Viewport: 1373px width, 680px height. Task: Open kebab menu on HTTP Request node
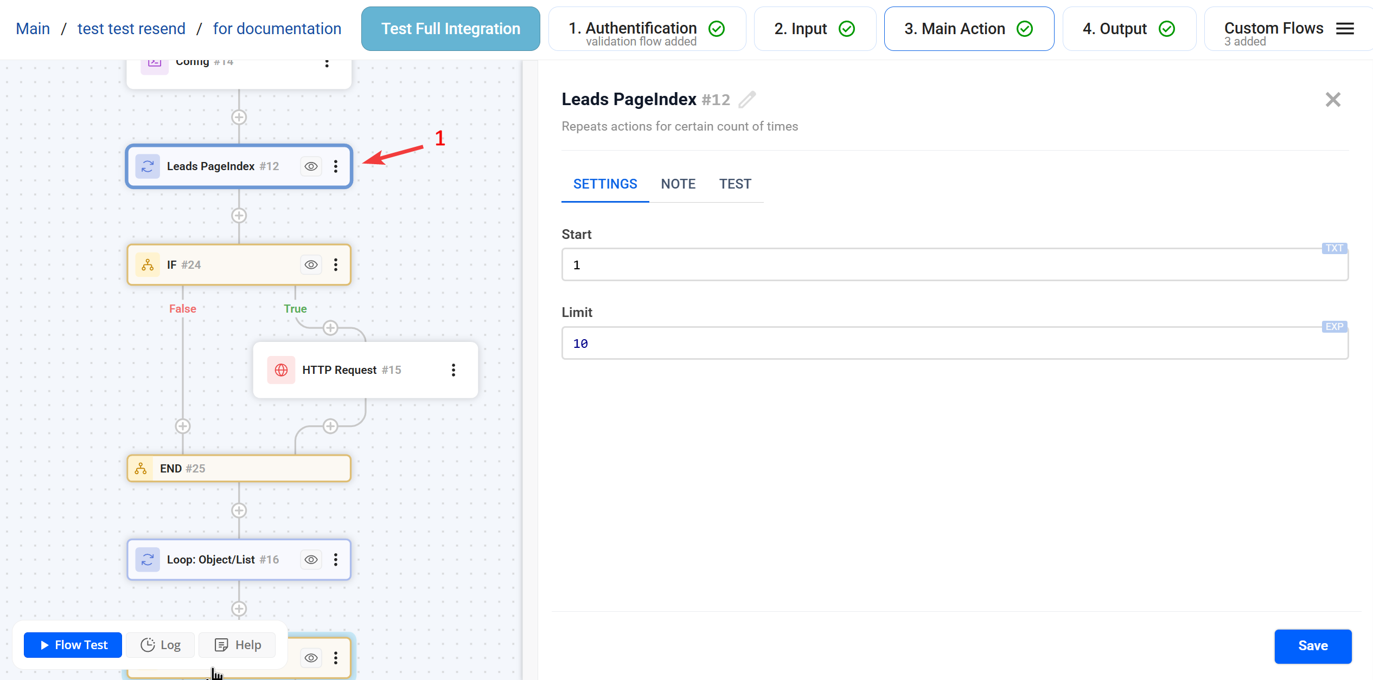tap(454, 370)
